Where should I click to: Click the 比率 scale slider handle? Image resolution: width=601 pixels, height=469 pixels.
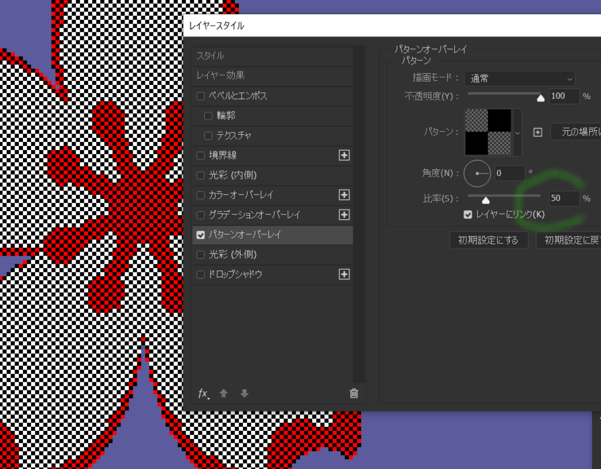pyautogui.click(x=485, y=200)
